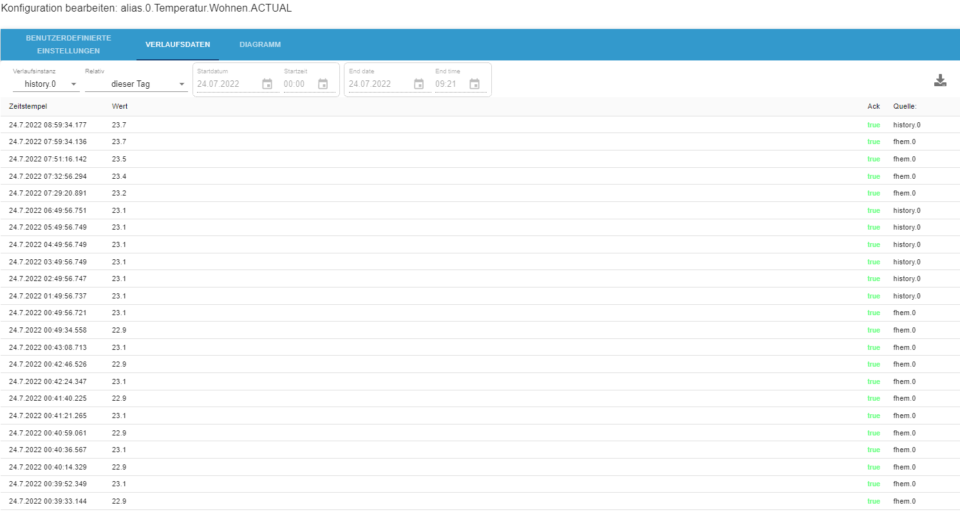Viewport: 960px width, 512px height.
Task: Select row with timestamp 00:41:40.225
Action: point(480,398)
